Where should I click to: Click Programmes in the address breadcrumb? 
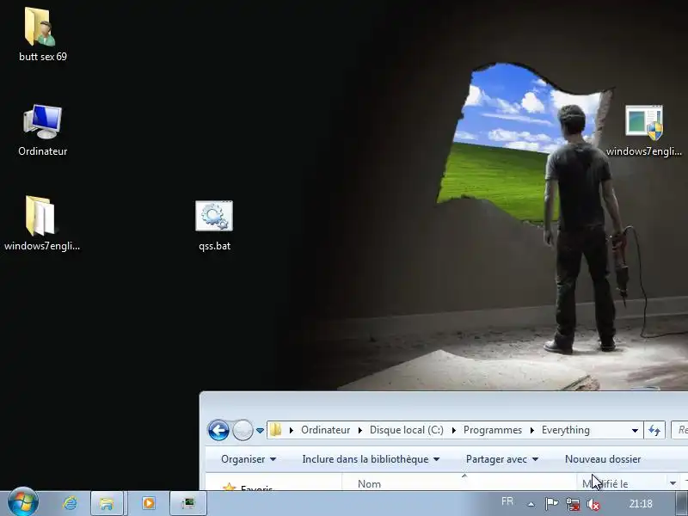tap(492, 430)
